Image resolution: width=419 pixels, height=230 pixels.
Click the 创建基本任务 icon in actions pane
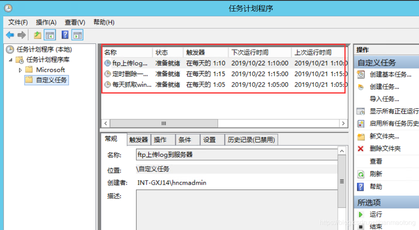(x=361, y=74)
